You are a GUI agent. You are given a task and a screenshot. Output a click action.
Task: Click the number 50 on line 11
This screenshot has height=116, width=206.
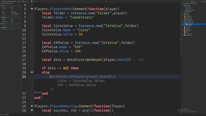tap(80, 34)
